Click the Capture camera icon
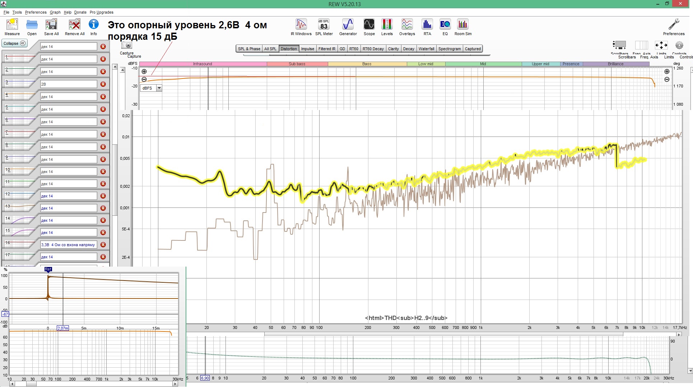693x387 pixels. coord(127,46)
